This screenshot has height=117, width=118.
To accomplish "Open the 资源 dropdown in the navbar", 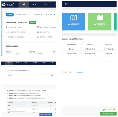I will tap(35, 63).
